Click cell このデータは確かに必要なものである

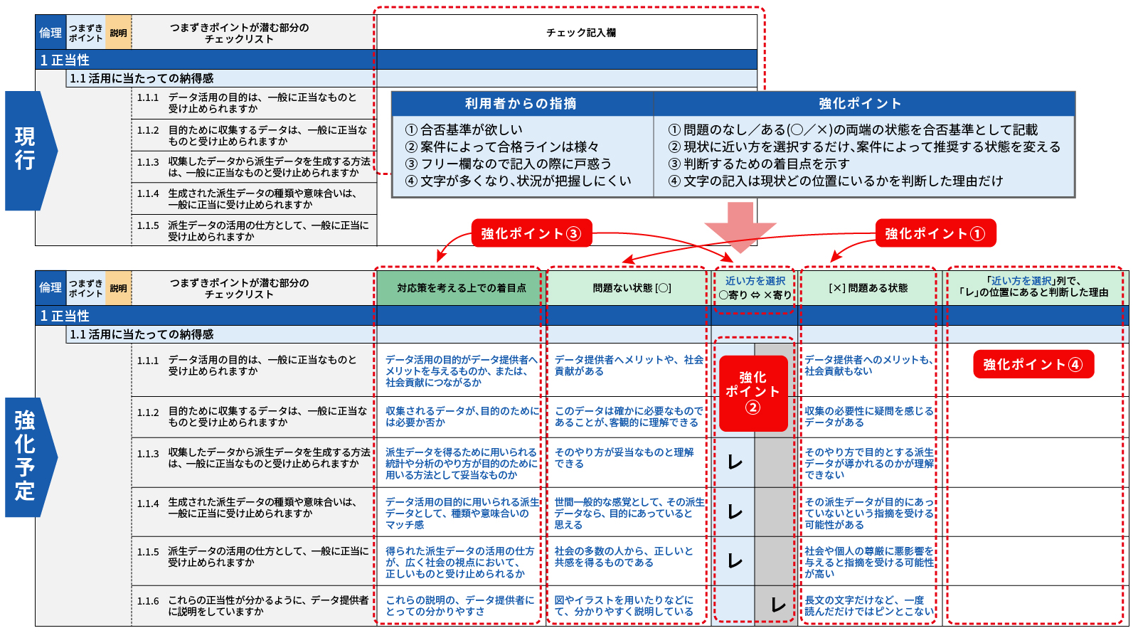[x=629, y=417]
